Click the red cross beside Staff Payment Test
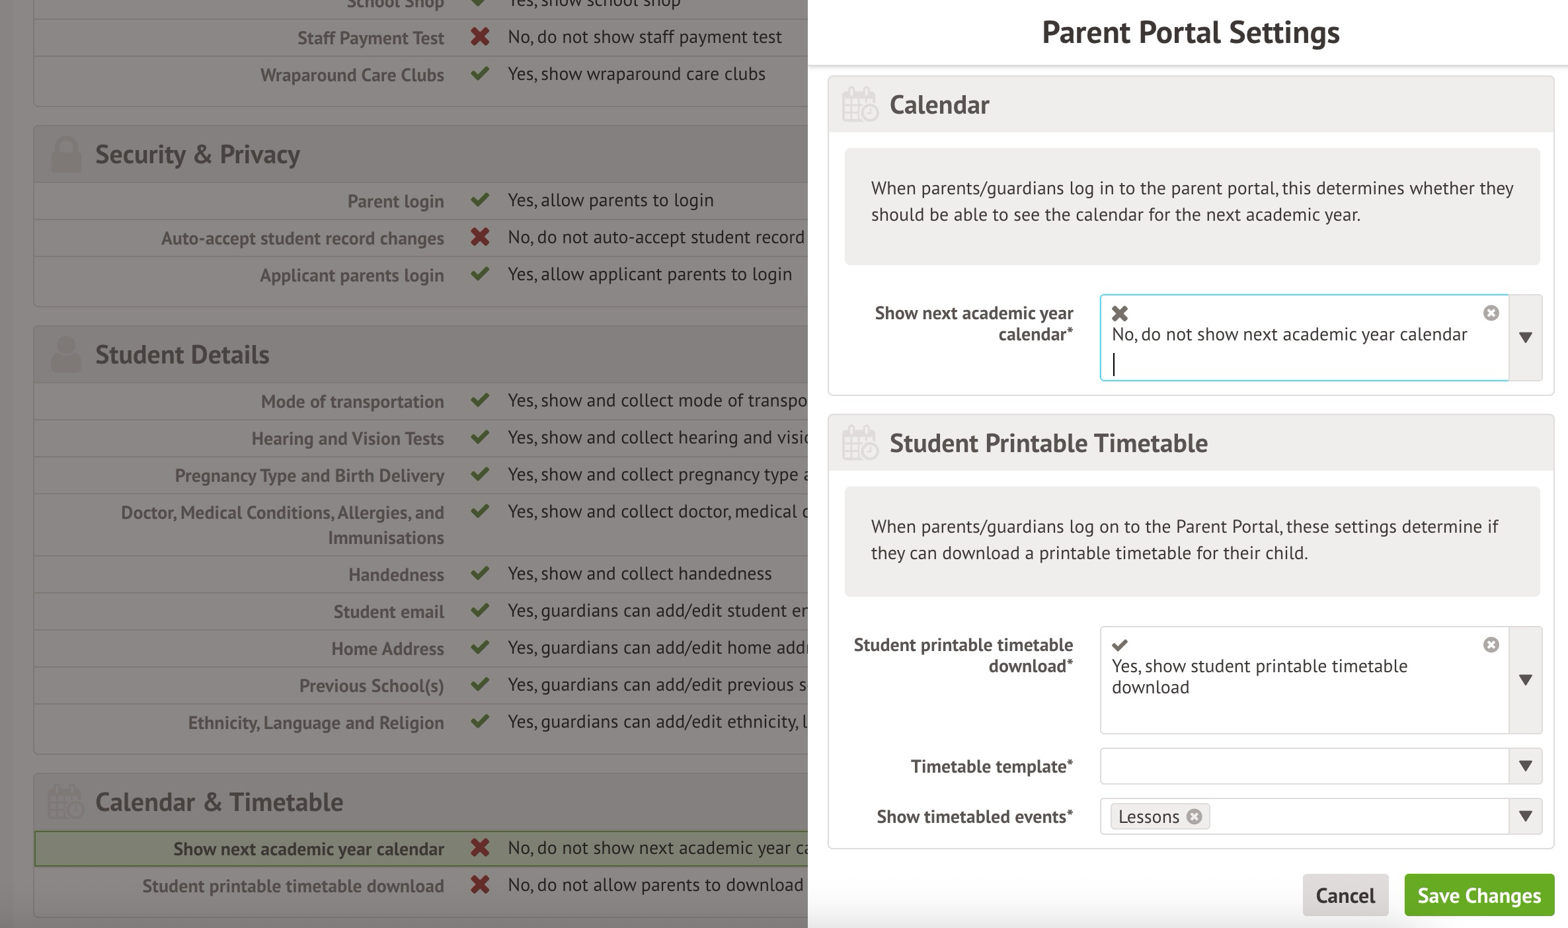The image size is (1568, 928). pyautogui.click(x=480, y=37)
